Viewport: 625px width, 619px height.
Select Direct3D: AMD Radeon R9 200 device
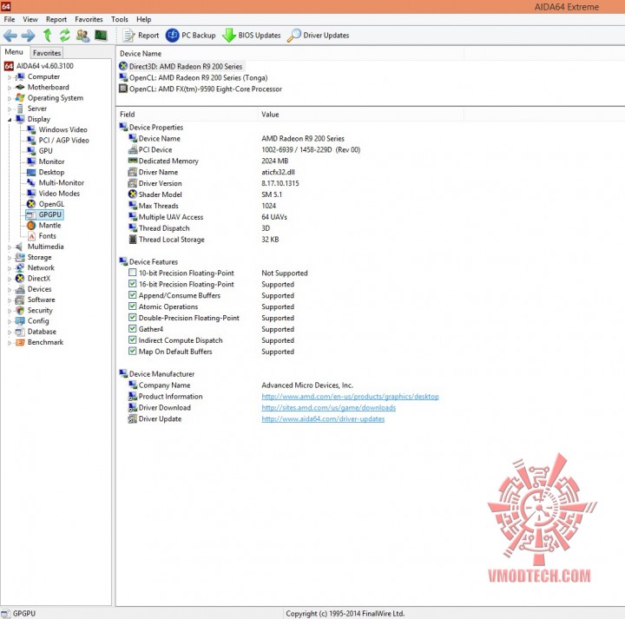(x=186, y=67)
